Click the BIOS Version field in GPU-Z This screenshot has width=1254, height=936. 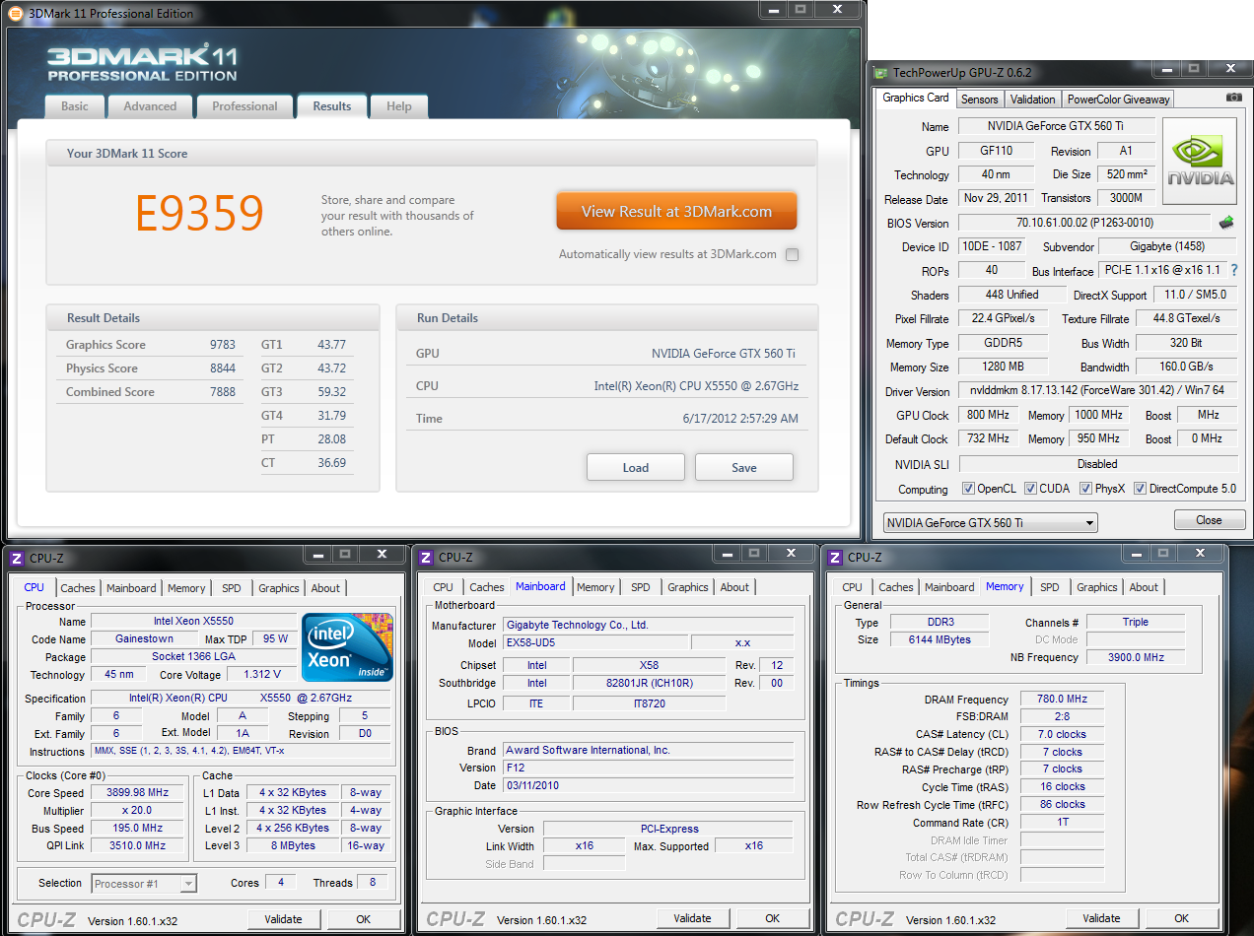point(1083,223)
